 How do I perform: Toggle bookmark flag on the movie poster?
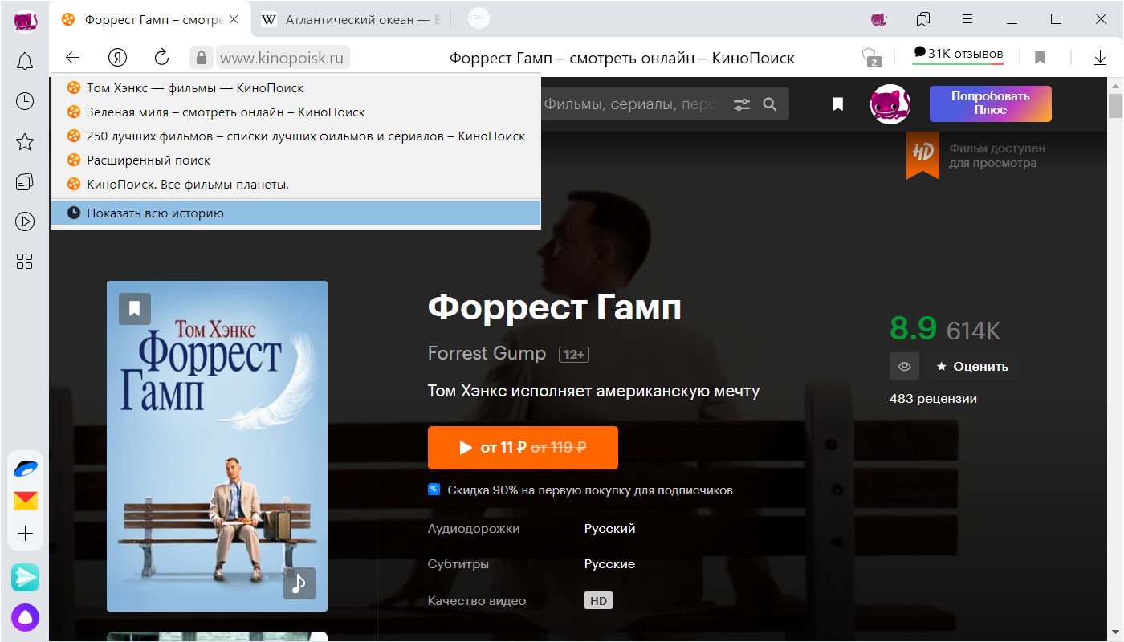[x=135, y=309]
